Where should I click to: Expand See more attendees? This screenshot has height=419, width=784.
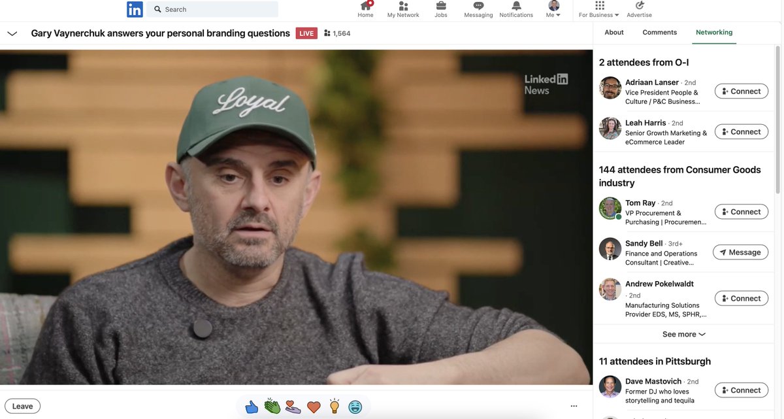pos(684,334)
